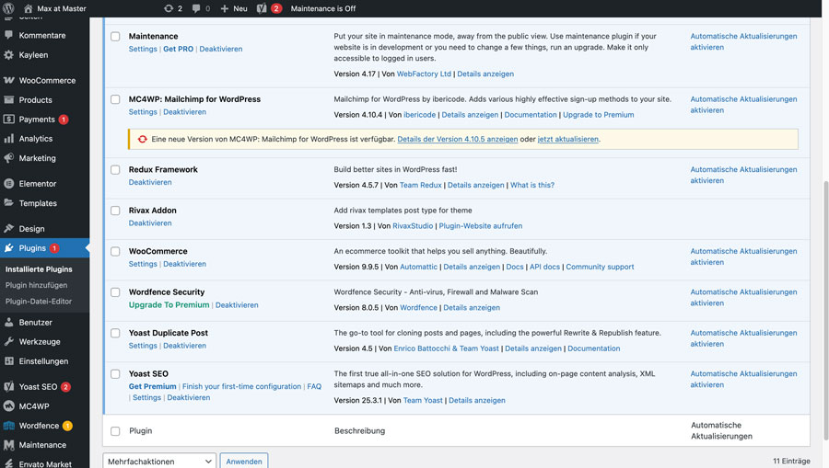Click the Wordfence sidebar icon

[x=8, y=426]
